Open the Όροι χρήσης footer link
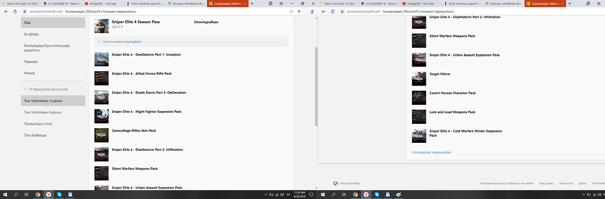The image size is (605, 199). click(x=546, y=183)
